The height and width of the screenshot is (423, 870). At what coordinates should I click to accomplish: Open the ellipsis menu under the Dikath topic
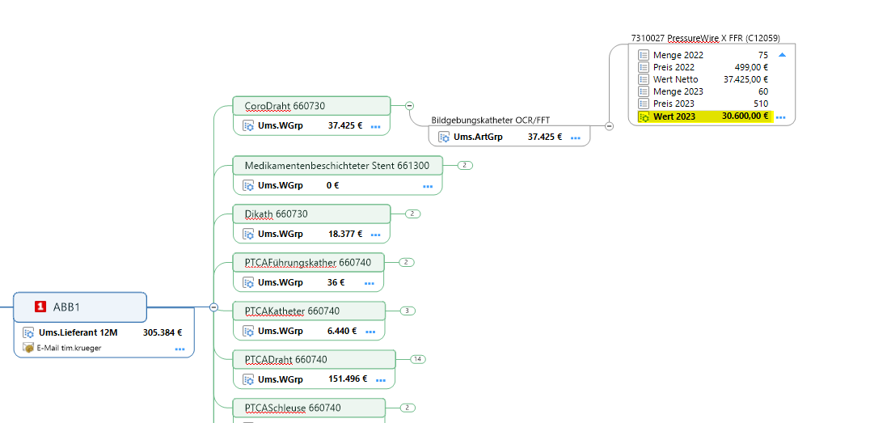click(x=375, y=235)
